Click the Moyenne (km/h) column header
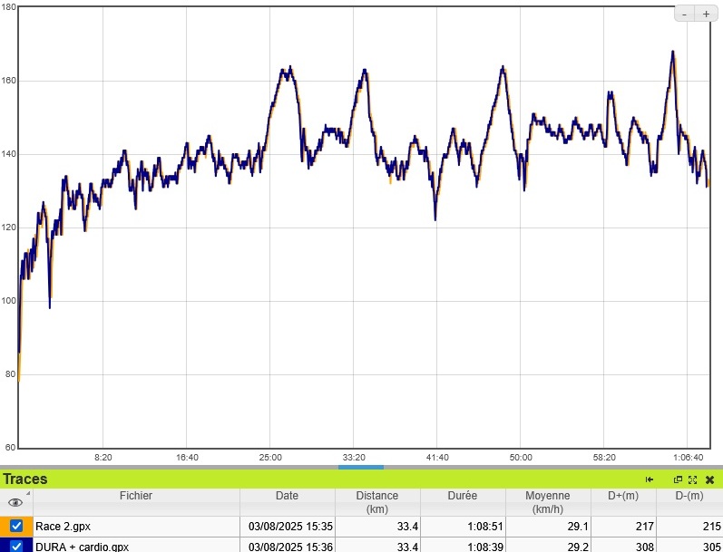Viewport: 723px width, 552px height. pyautogui.click(x=547, y=501)
